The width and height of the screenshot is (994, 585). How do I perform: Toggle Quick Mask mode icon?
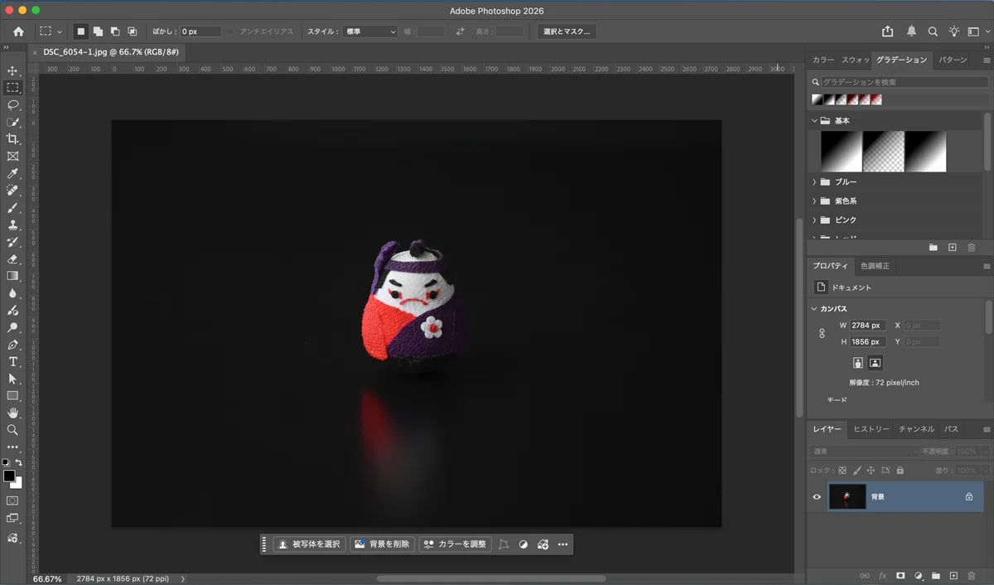pyautogui.click(x=12, y=500)
